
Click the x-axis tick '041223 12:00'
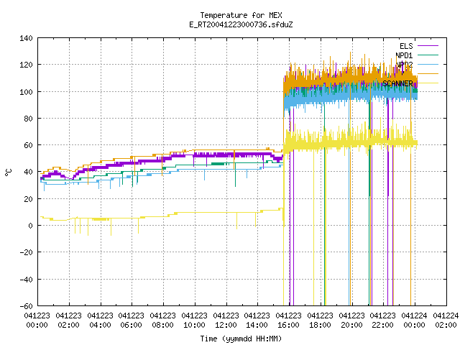point(226,321)
